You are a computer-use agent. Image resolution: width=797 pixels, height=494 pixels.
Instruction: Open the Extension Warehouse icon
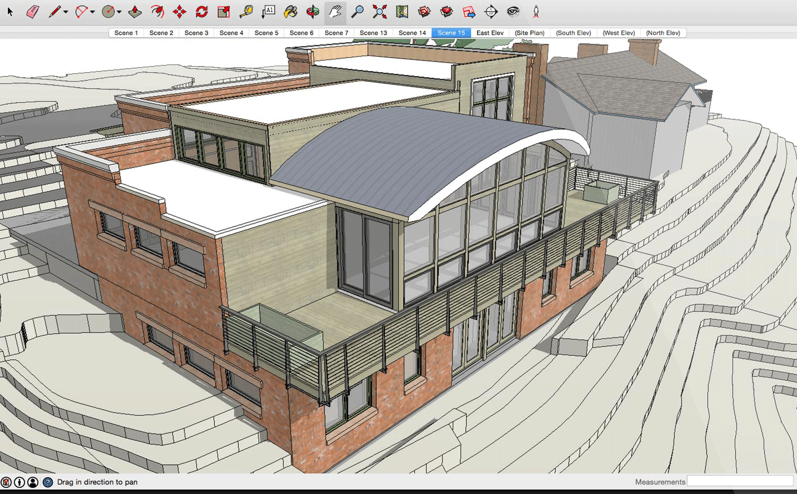click(x=447, y=11)
